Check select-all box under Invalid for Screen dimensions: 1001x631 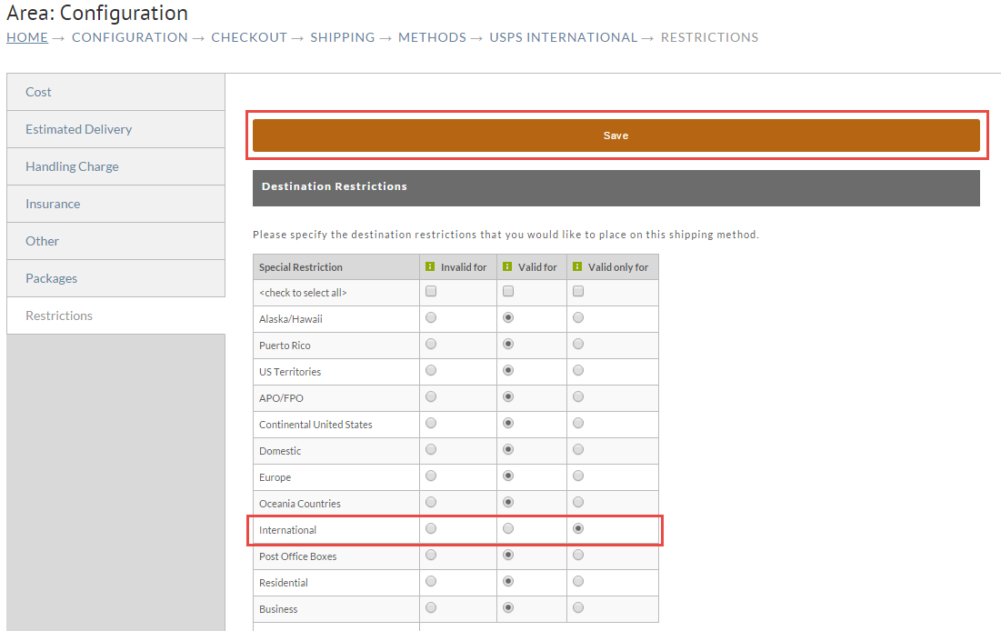[431, 291]
